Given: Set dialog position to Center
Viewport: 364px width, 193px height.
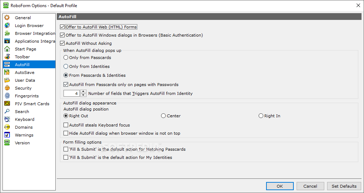Looking at the screenshot, I should tap(163, 116).
